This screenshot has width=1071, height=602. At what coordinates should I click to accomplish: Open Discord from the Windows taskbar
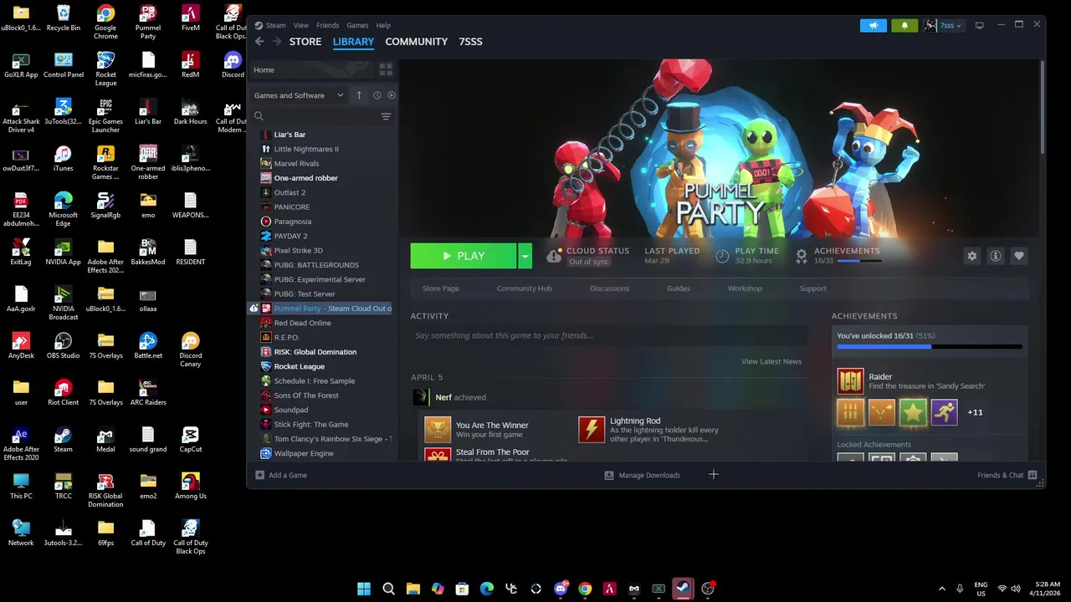click(561, 589)
